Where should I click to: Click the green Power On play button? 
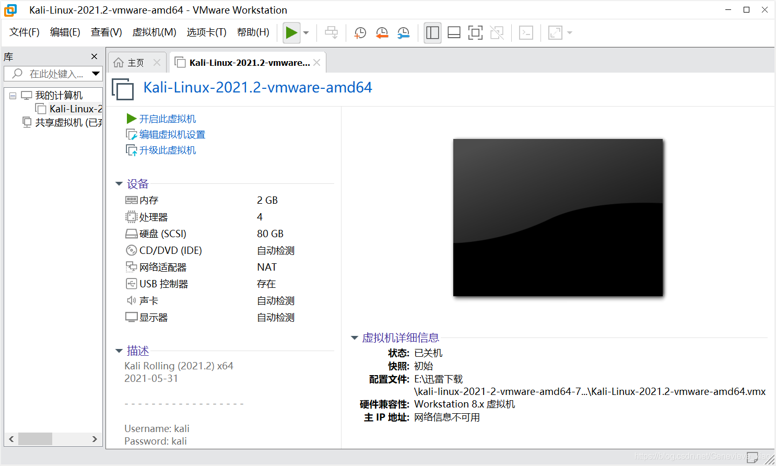coord(291,33)
